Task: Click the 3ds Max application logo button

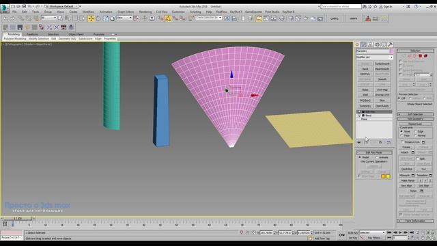Action: coord(4,8)
